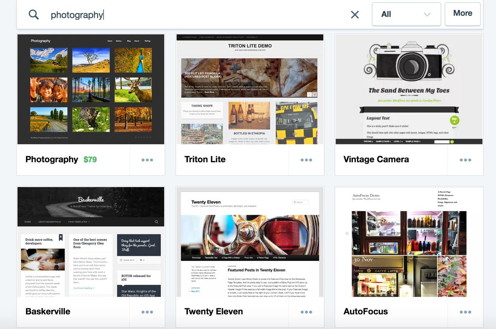Viewport: 496px width, 329px height.
Task: Open the AutoFocus theme preview image
Action: click(x=409, y=242)
